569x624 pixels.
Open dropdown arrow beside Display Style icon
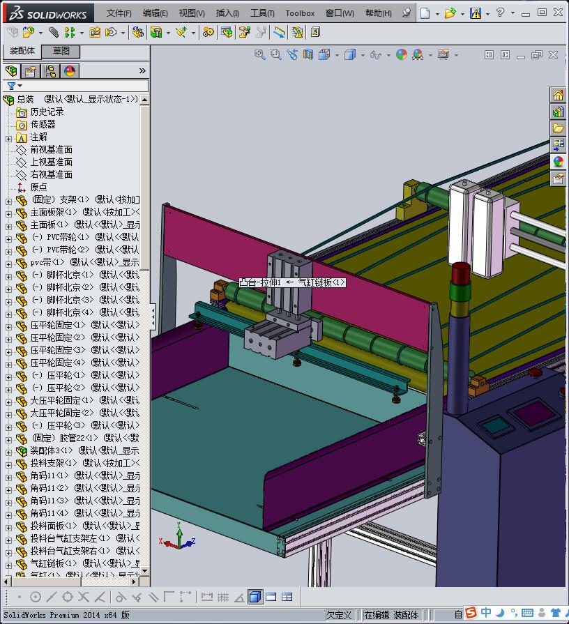point(363,55)
